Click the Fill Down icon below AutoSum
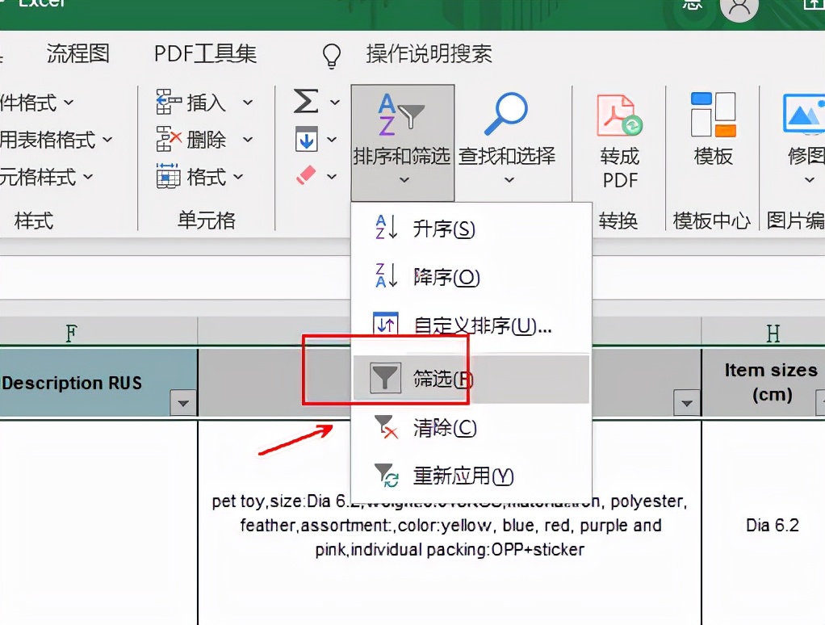 308,139
